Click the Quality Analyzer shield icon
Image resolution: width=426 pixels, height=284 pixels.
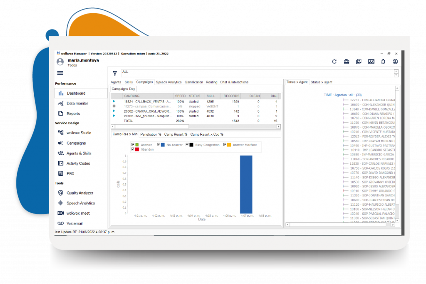click(x=61, y=193)
